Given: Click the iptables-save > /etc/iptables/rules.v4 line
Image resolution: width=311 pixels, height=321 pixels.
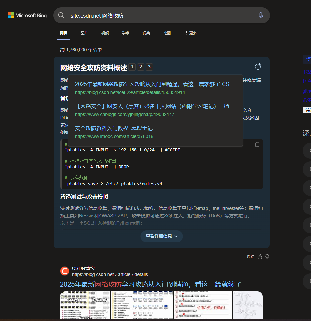Looking at the screenshot, I should point(113,184).
